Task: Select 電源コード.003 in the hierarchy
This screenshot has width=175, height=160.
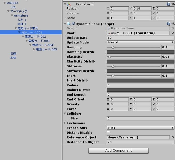Action: [x=39, y=41]
